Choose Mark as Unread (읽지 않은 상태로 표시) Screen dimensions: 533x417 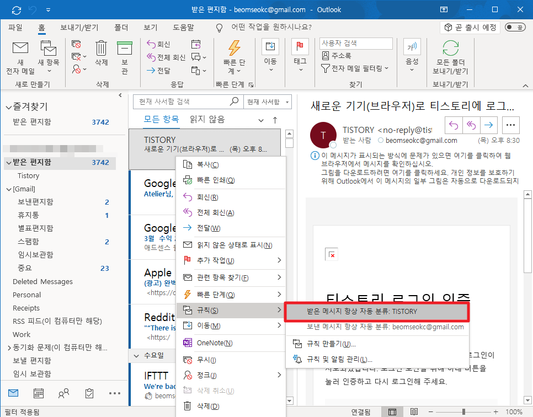(231, 245)
